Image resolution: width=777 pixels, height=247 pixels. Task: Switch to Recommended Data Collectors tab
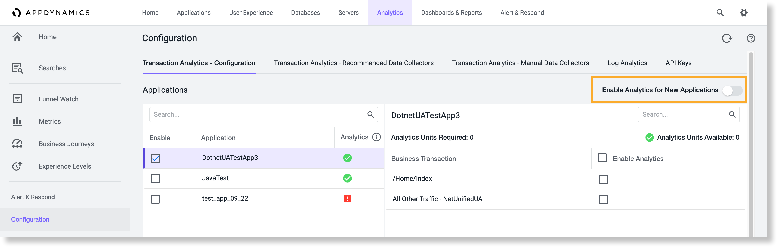(x=354, y=63)
